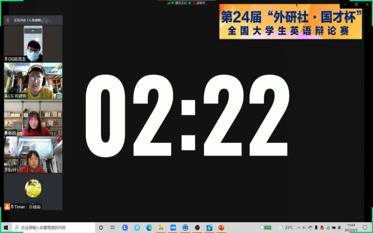Open Microsoft Edge from the taskbar
This screenshot has height=233, width=373.
click(149, 228)
